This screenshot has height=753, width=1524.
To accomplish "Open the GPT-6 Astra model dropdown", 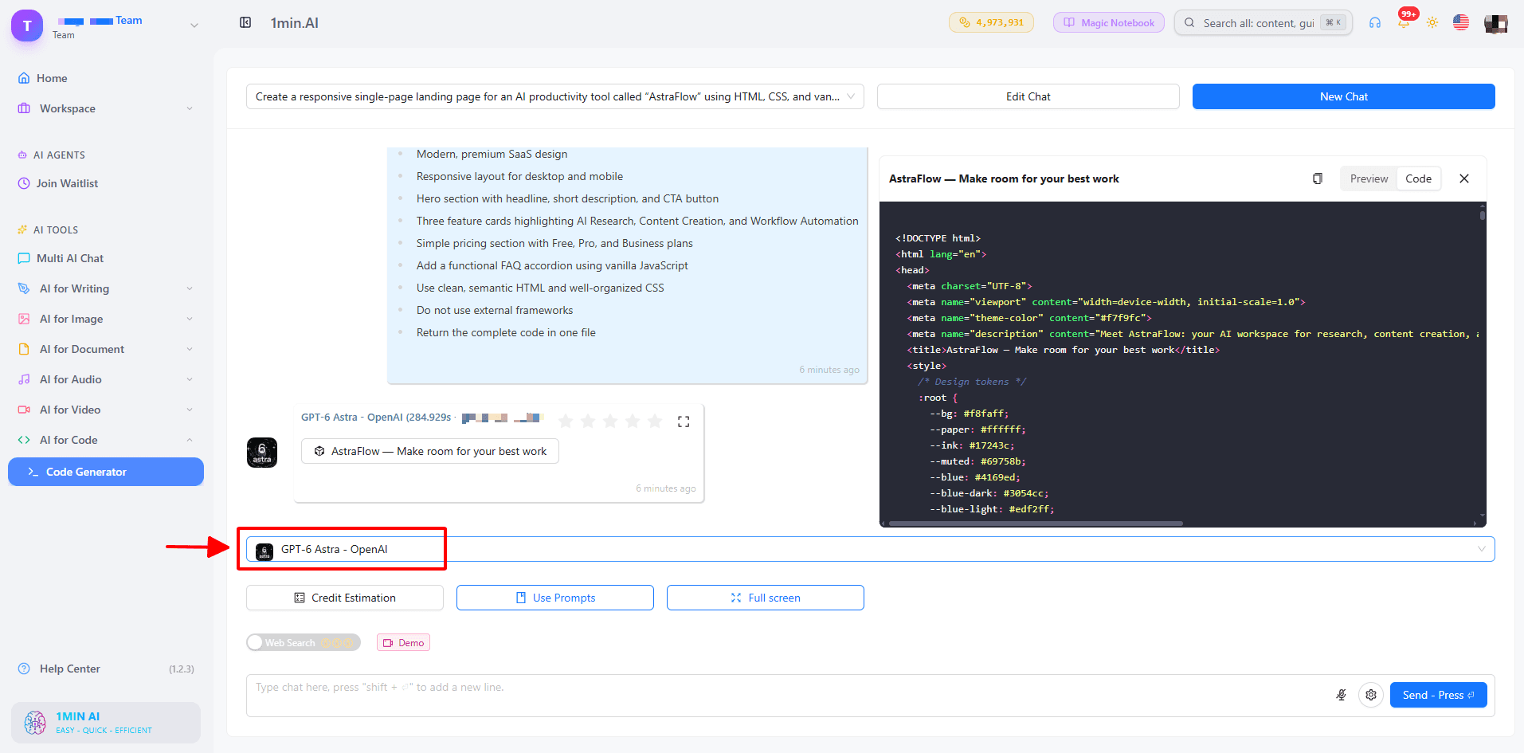I will pyautogui.click(x=870, y=549).
